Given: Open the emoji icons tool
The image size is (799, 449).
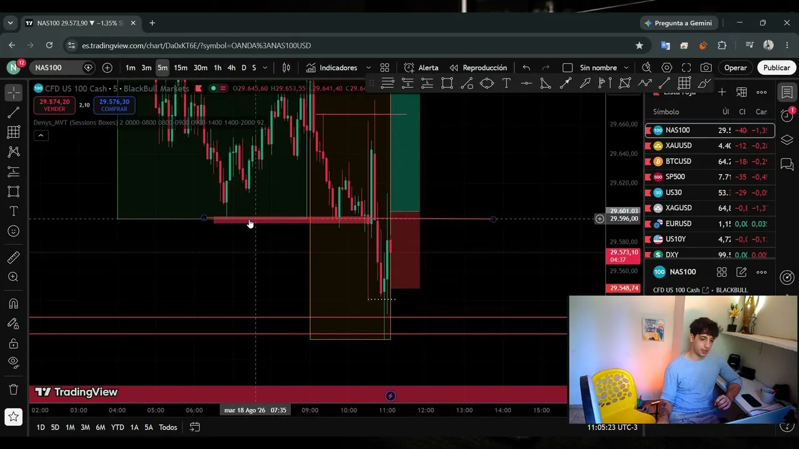Looking at the screenshot, I should click(x=13, y=231).
